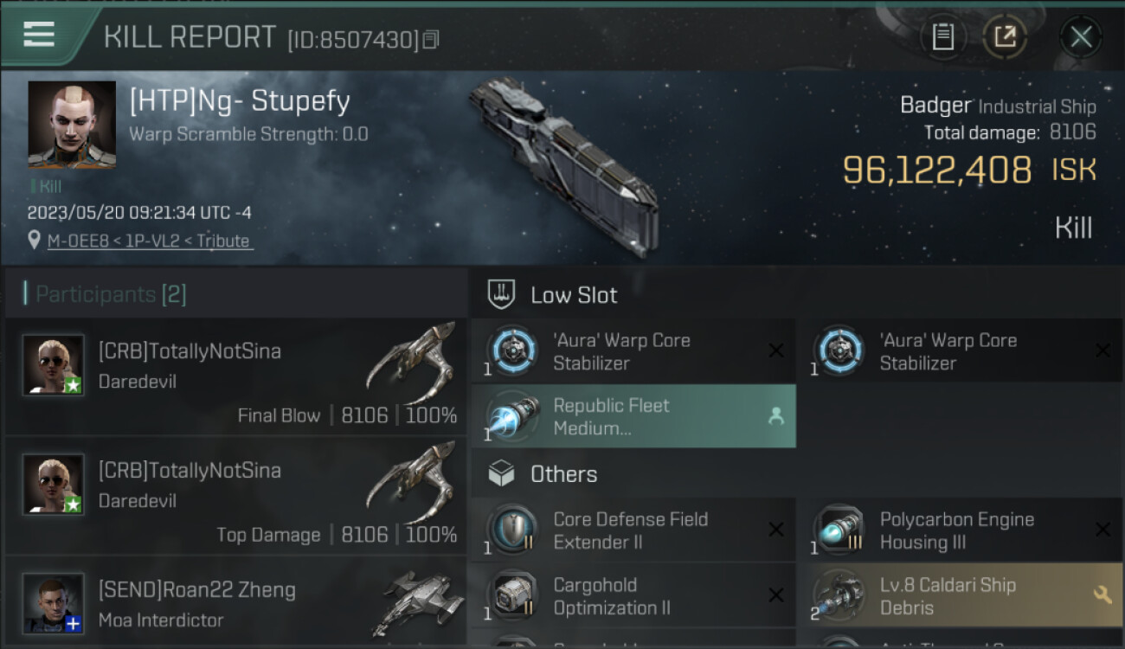Select Polycarbon Engine Housing III icon
The image size is (1125, 649).
click(x=839, y=530)
